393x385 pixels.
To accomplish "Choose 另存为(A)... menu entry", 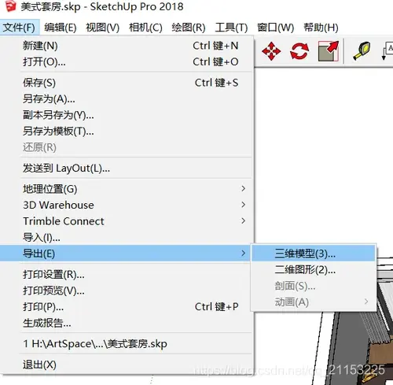I will click(127, 99).
